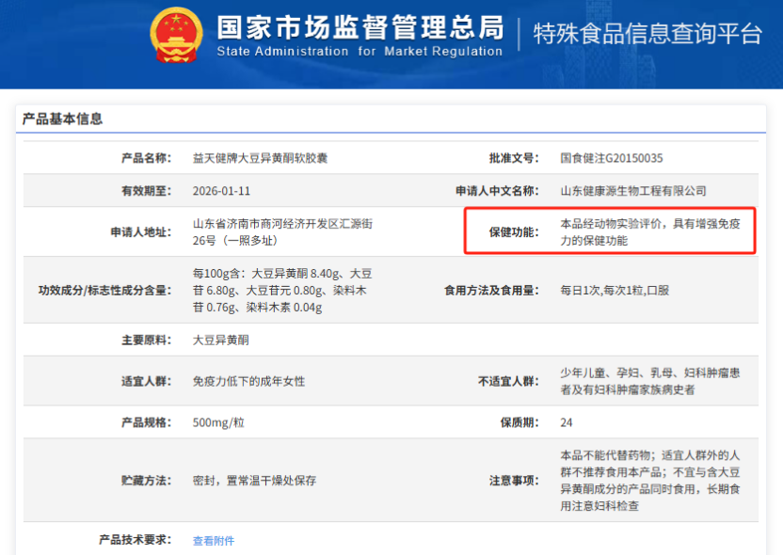Click the 产品技术要求 label
The image size is (783, 555).
tap(136, 540)
